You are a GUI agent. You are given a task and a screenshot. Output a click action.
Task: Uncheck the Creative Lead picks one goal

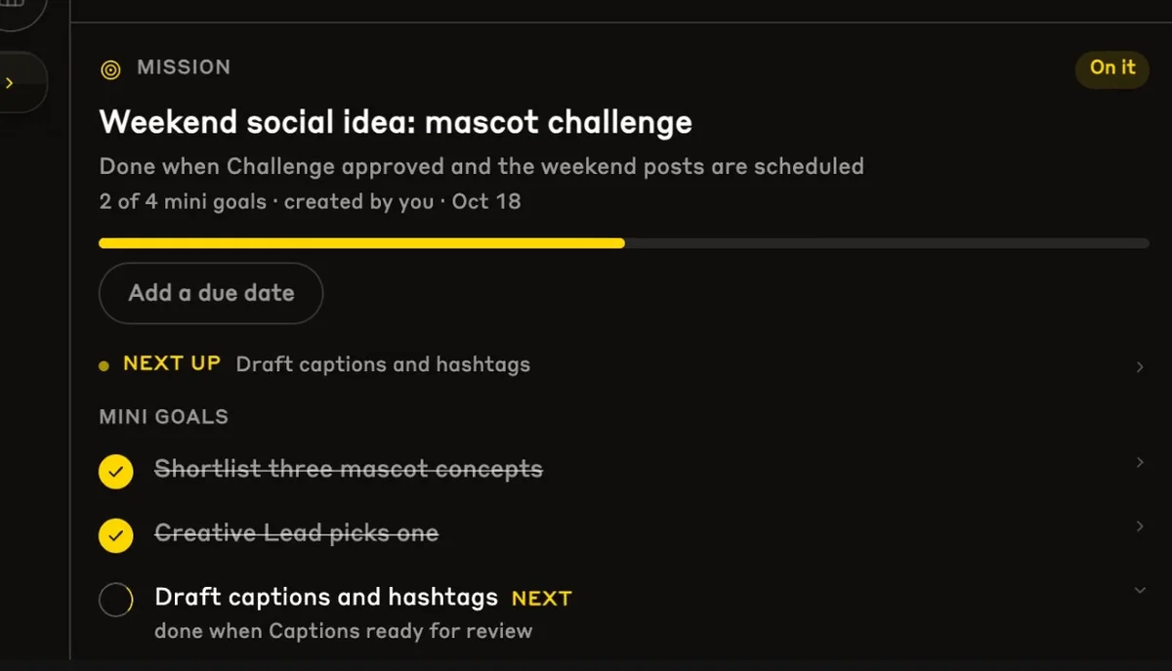tap(116, 535)
